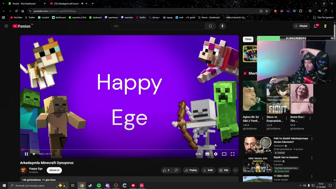This screenshot has height=189, width=336.
Task: Open options for Sinco vs Eraycanözk short
Action: 286,118
